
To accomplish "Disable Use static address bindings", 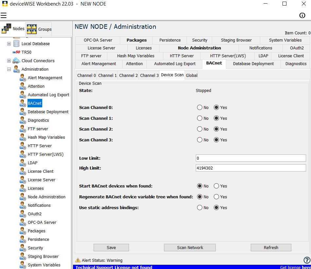I will tap(199, 207).
